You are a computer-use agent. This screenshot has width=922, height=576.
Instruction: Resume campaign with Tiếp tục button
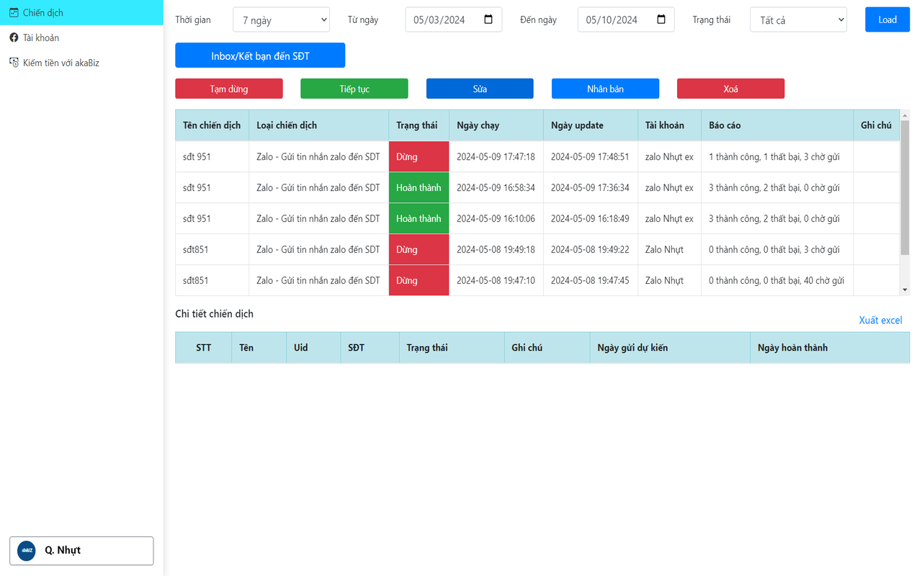(354, 89)
